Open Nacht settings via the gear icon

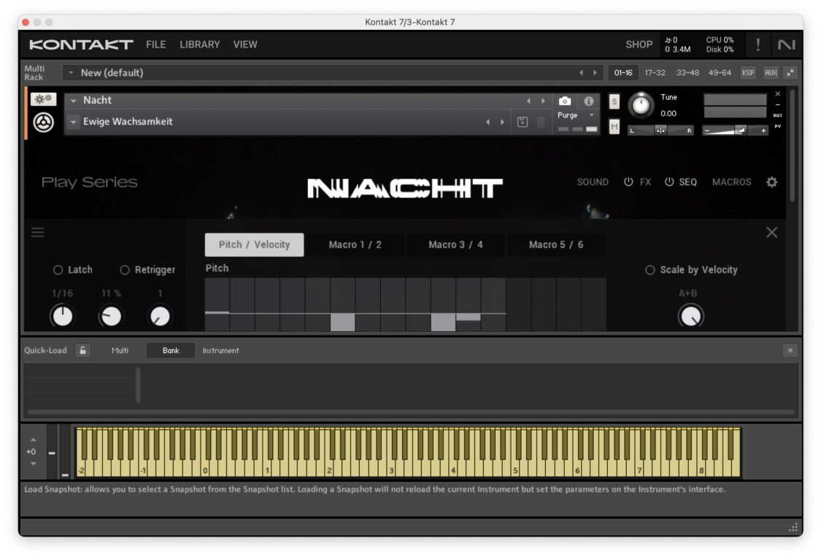pyautogui.click(x=772, y=182)
